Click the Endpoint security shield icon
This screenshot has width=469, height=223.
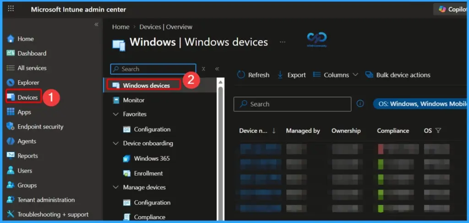(11, 127)
